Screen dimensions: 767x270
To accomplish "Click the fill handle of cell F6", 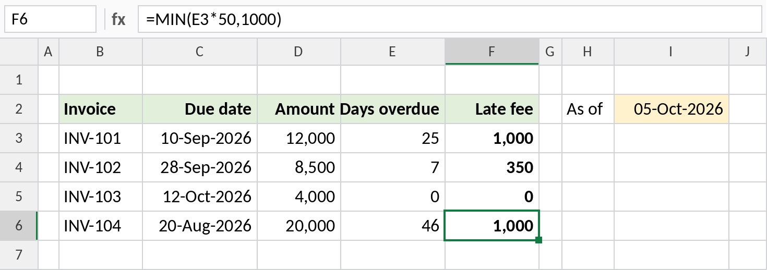I will [x=538, y=240].
